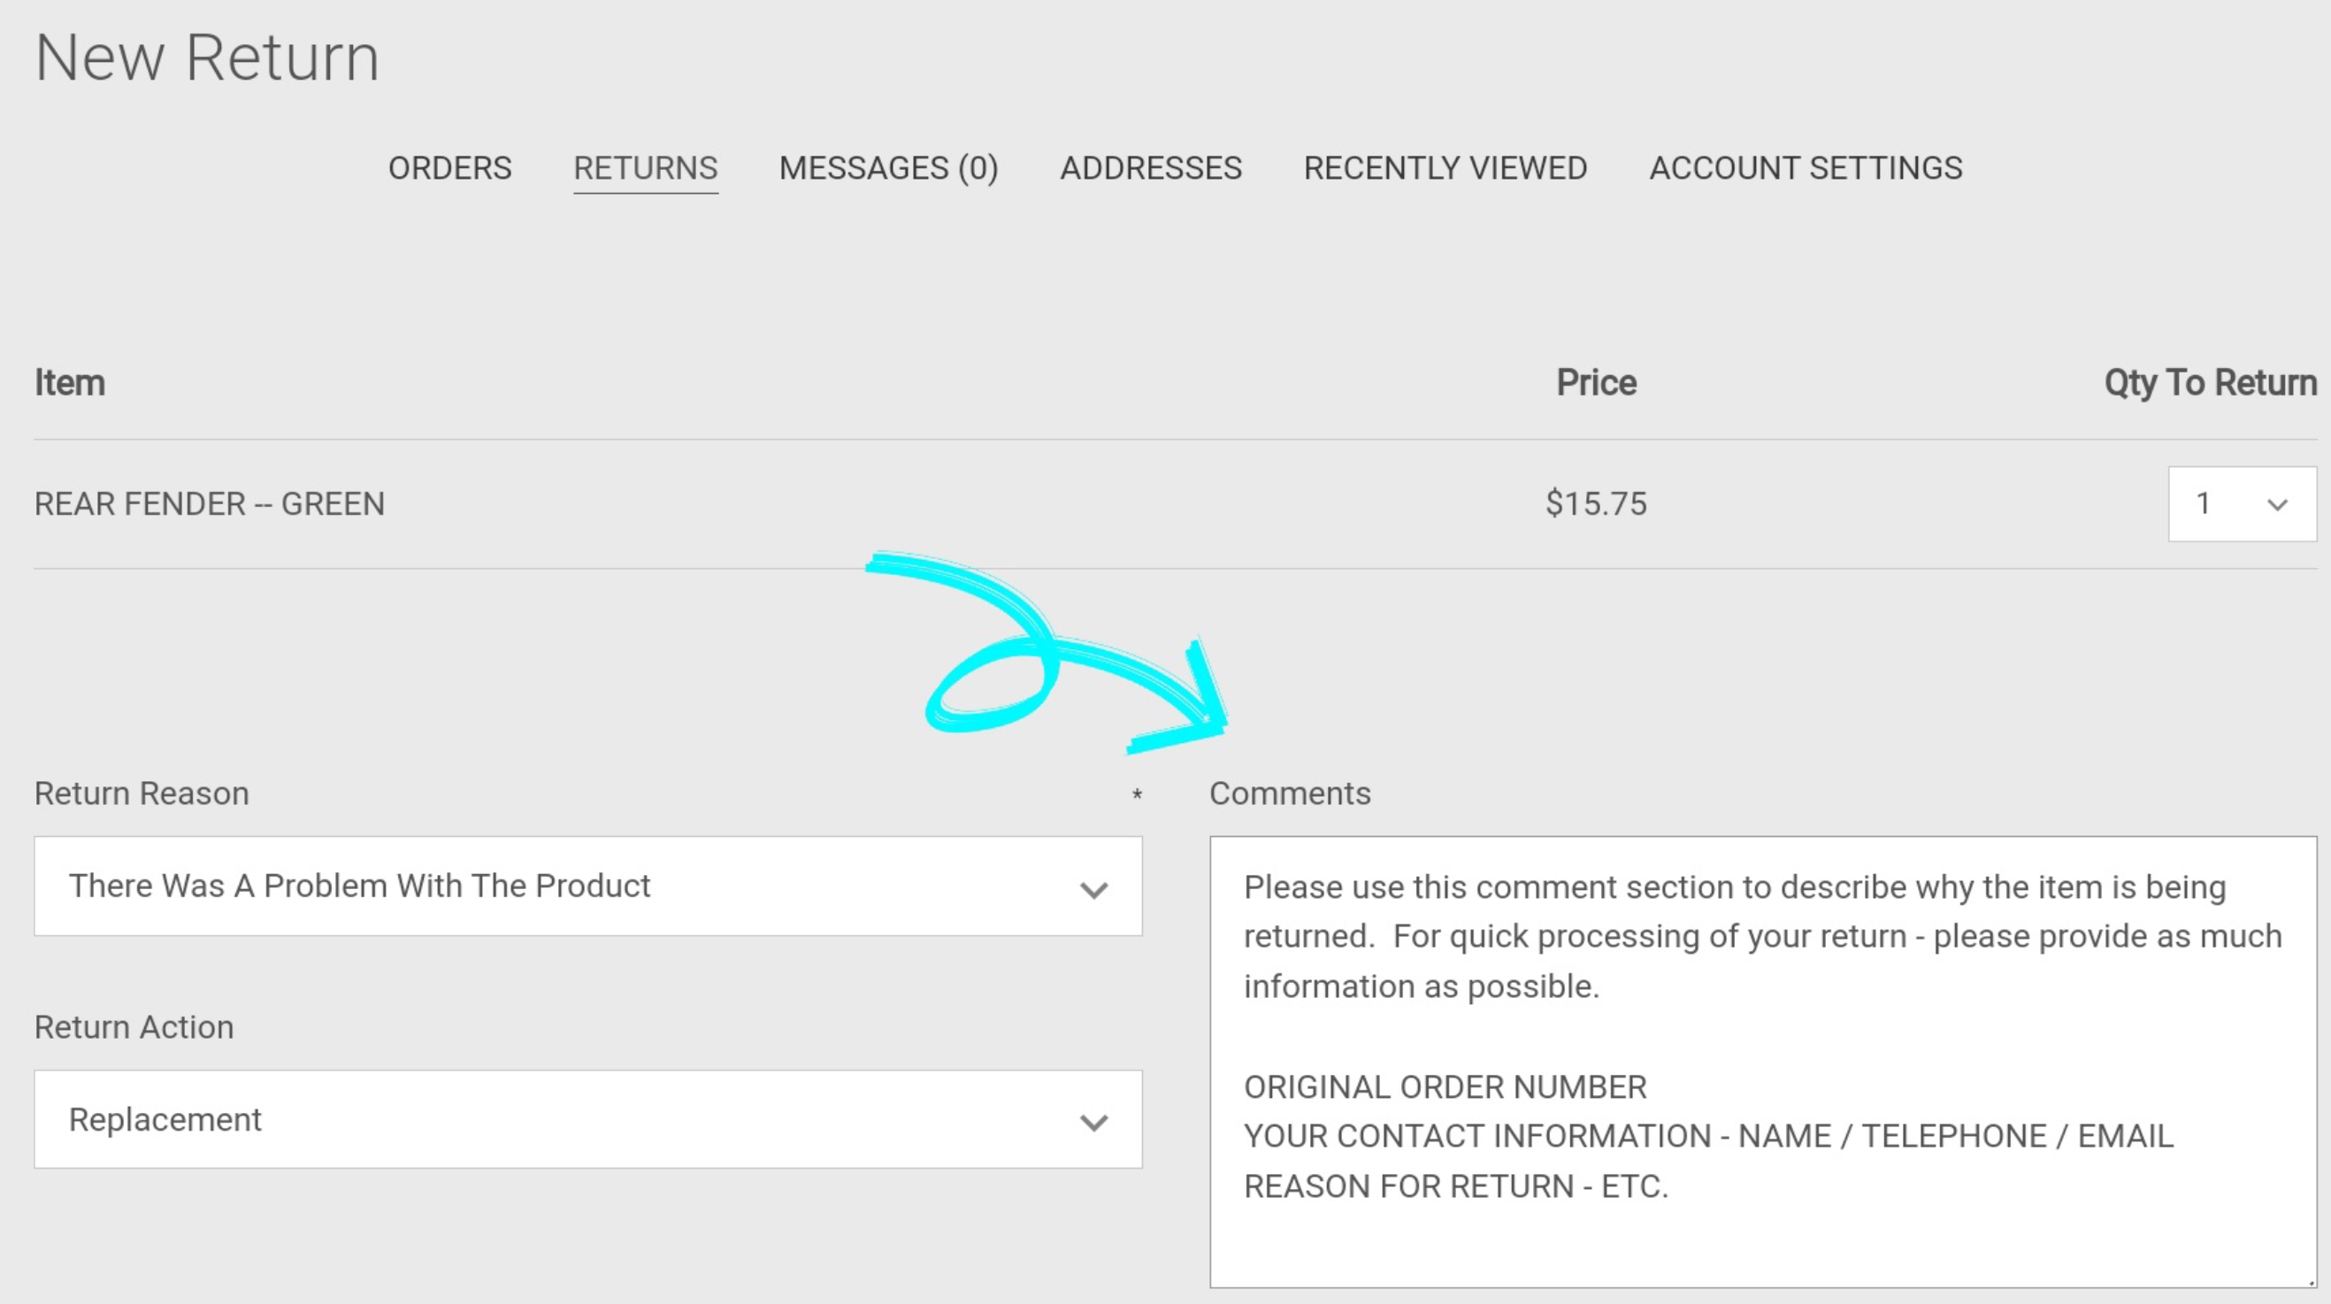Click the REAR FENDER -- GREEN item

(209, 504)
